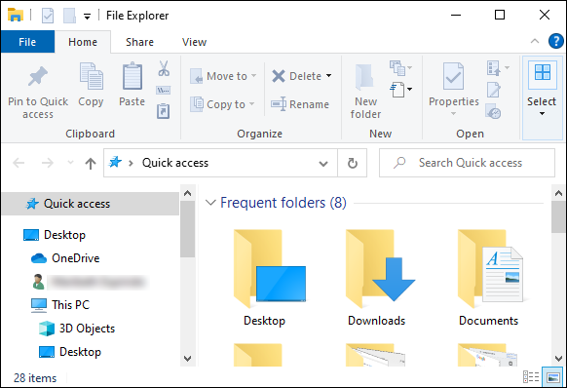The width and height of the screenshot is (567, 388).
Task: Open the Help question mark icon
Action: (x=555, y=41)
